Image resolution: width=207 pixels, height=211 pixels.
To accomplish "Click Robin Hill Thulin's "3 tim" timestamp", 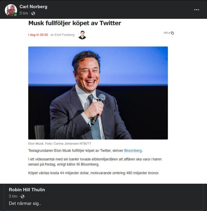I will tap(13, 196).
